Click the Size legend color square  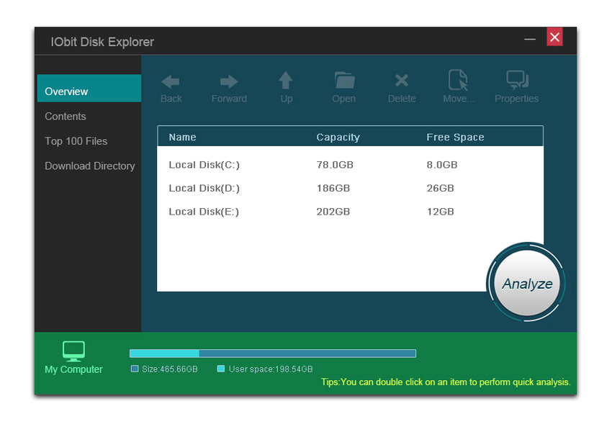135,369
